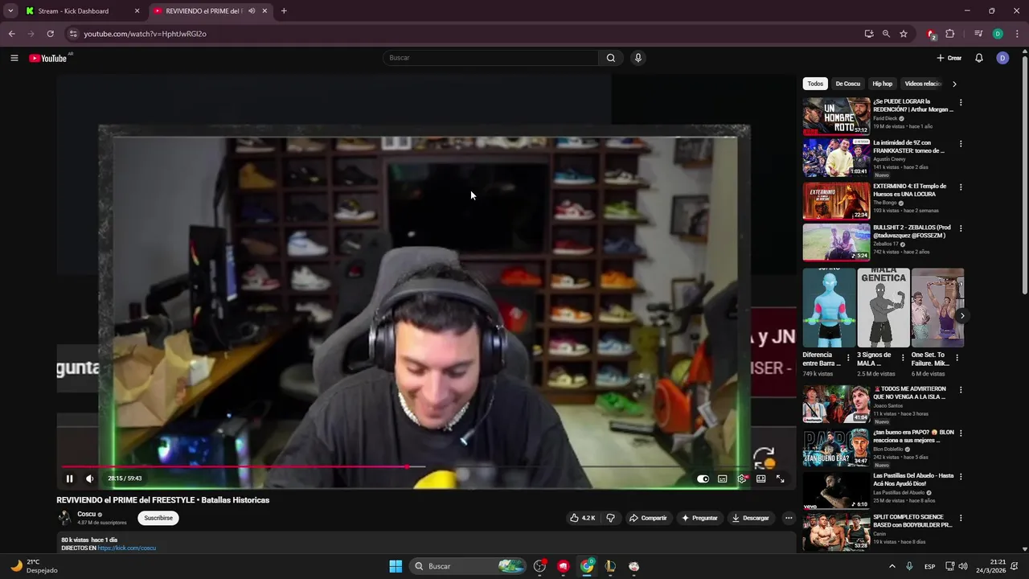
Task: Open the player settings gear
Action: 742,478
